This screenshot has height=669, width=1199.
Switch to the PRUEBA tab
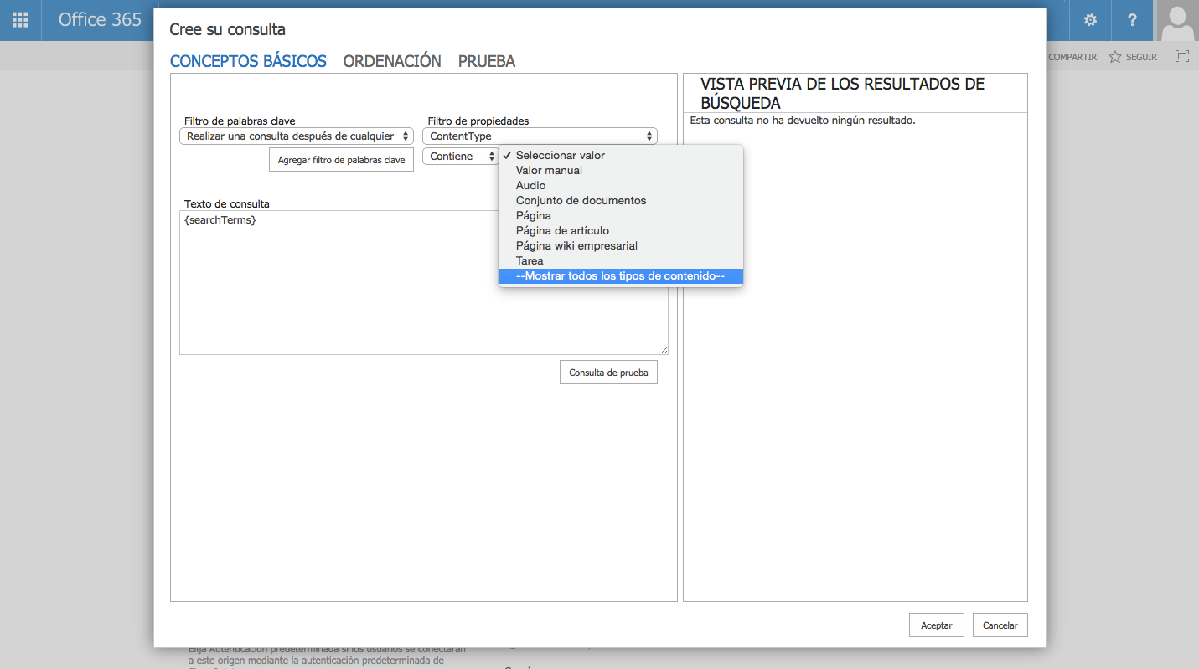tap(486, 60)
